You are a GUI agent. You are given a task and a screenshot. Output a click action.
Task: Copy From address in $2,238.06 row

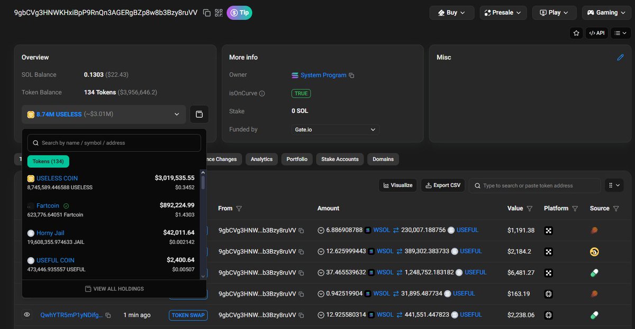pyautogui.click(x=301, y=315)
